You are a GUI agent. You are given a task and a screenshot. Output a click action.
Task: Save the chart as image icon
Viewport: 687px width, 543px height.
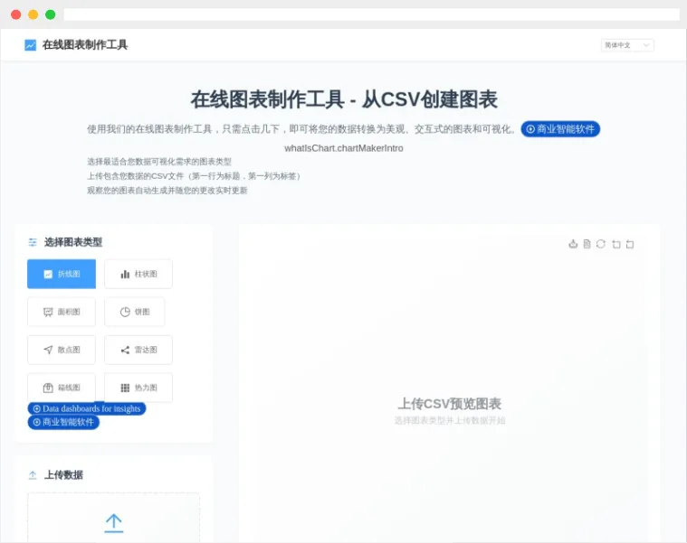[573, 244]
